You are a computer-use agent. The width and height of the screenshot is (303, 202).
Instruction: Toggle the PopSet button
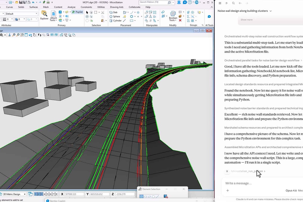point(77,12)
